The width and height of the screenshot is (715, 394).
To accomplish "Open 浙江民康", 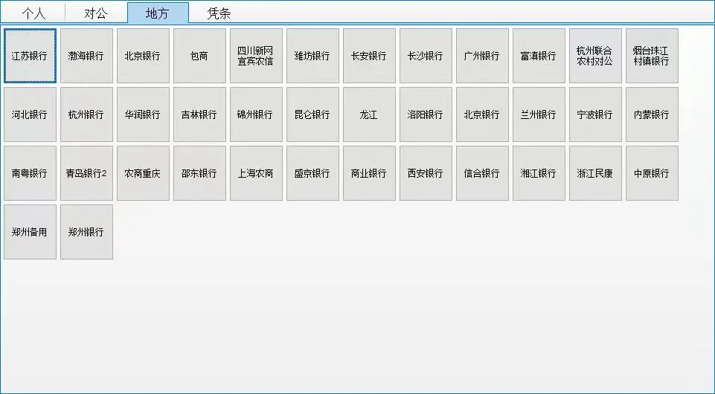I will pos(595,173).
